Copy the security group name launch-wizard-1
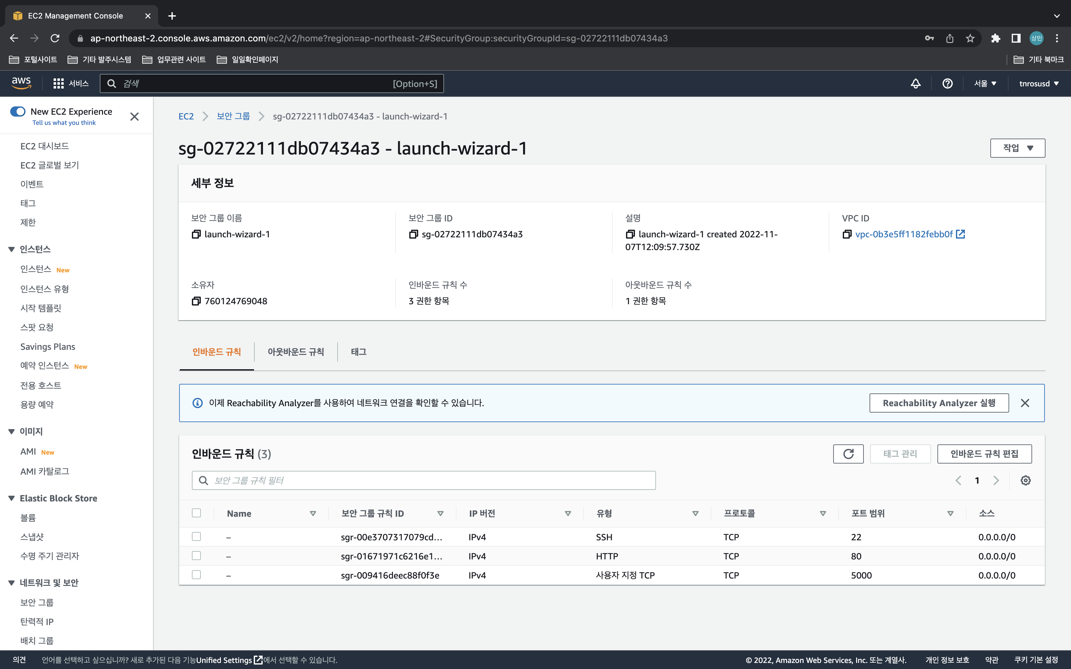 (196, 234)
